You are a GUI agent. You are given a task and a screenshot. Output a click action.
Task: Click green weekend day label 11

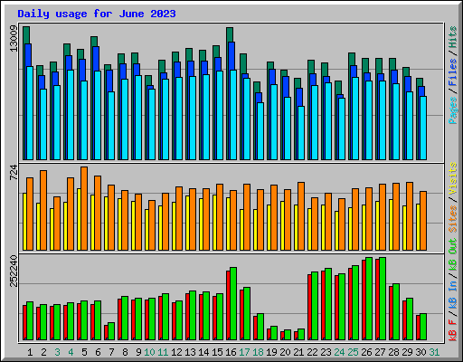163,352
